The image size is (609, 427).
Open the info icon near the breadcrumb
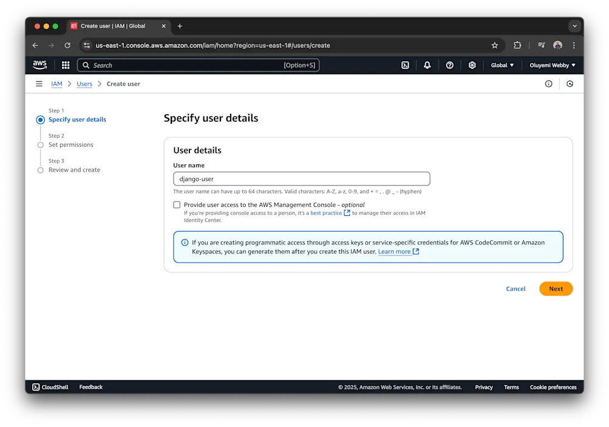pyautogui.click(x=548, y=84)
